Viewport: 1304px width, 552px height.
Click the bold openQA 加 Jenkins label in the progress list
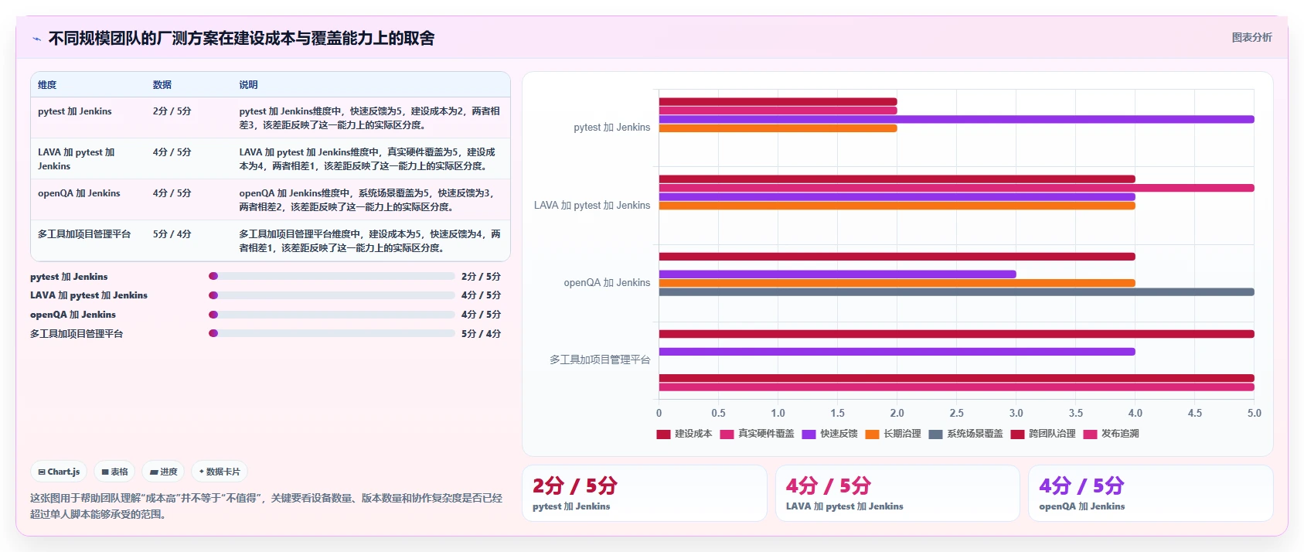(73, 315)
